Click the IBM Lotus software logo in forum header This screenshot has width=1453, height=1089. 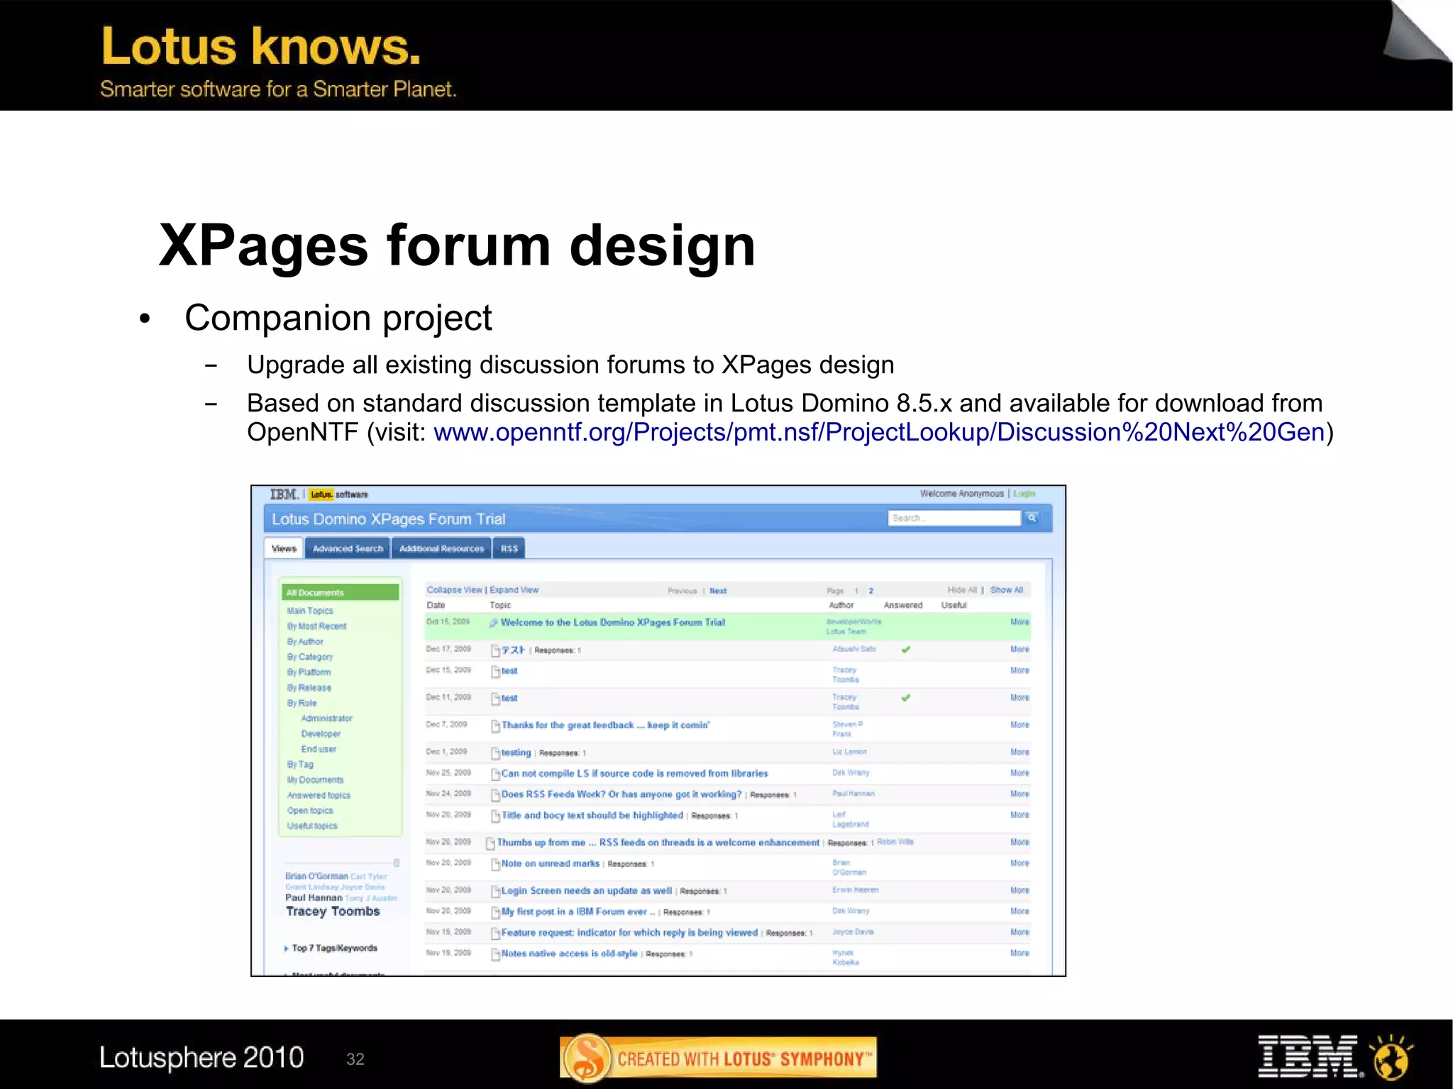(319, 494)
